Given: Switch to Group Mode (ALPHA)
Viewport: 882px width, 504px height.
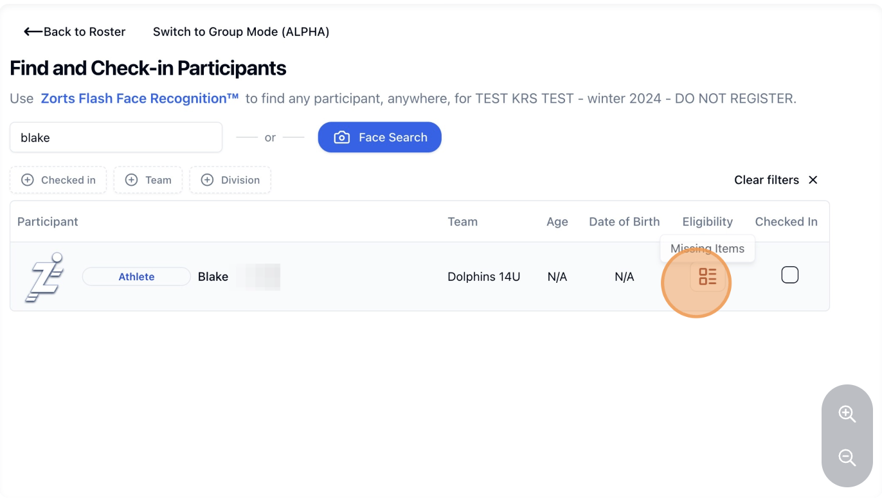Looking at the screenshot, I should (241, 32).
